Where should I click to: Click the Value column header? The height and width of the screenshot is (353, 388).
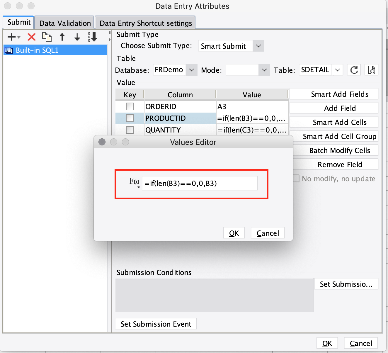coord(252,94)
